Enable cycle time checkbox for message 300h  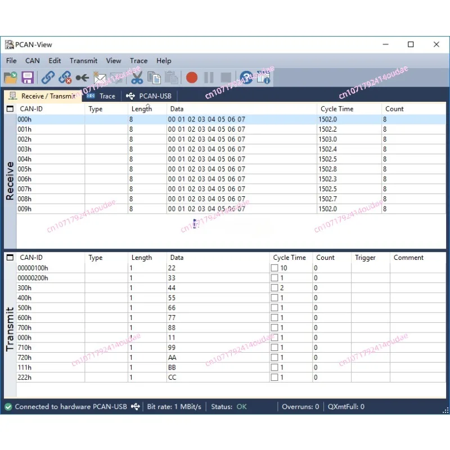click(x=274, y=288)
